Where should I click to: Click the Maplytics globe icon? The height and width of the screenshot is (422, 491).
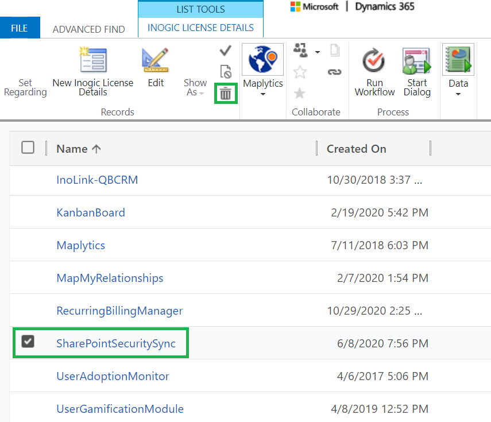[262, 60]
